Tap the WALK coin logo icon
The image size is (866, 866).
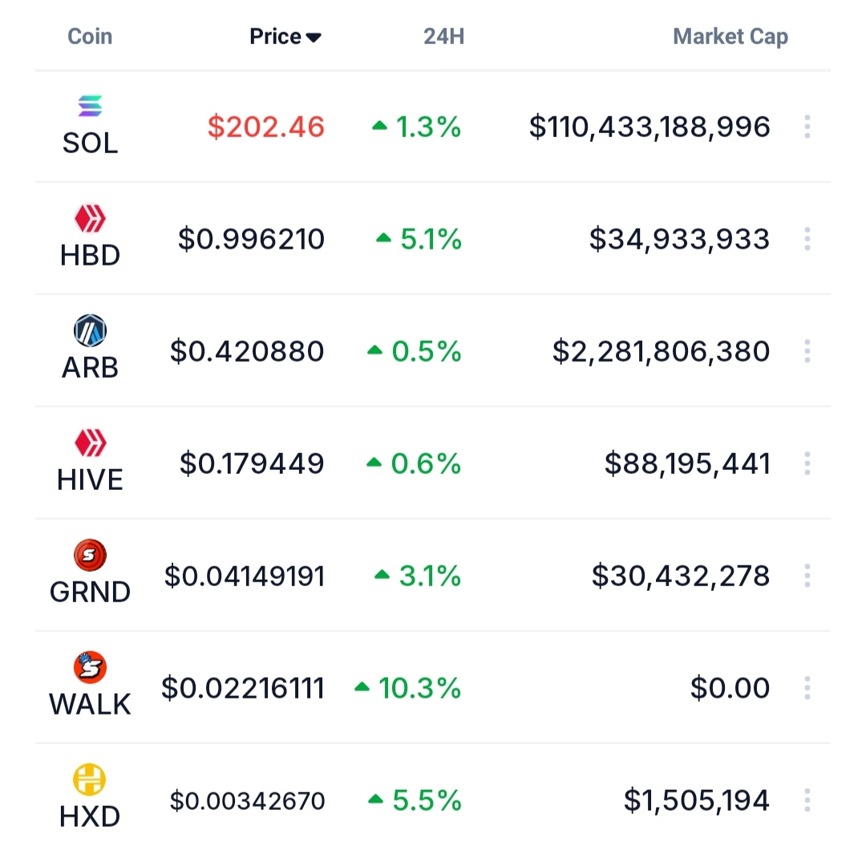(90, 667)
